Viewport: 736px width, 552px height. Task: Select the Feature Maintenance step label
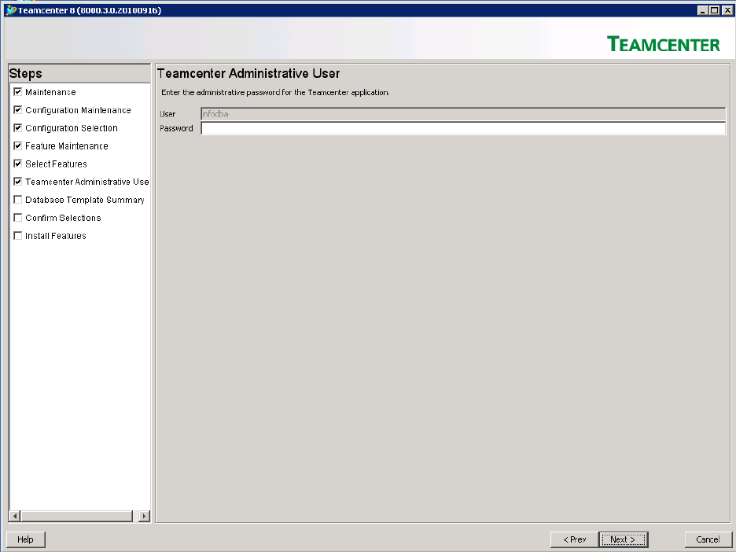67,146
